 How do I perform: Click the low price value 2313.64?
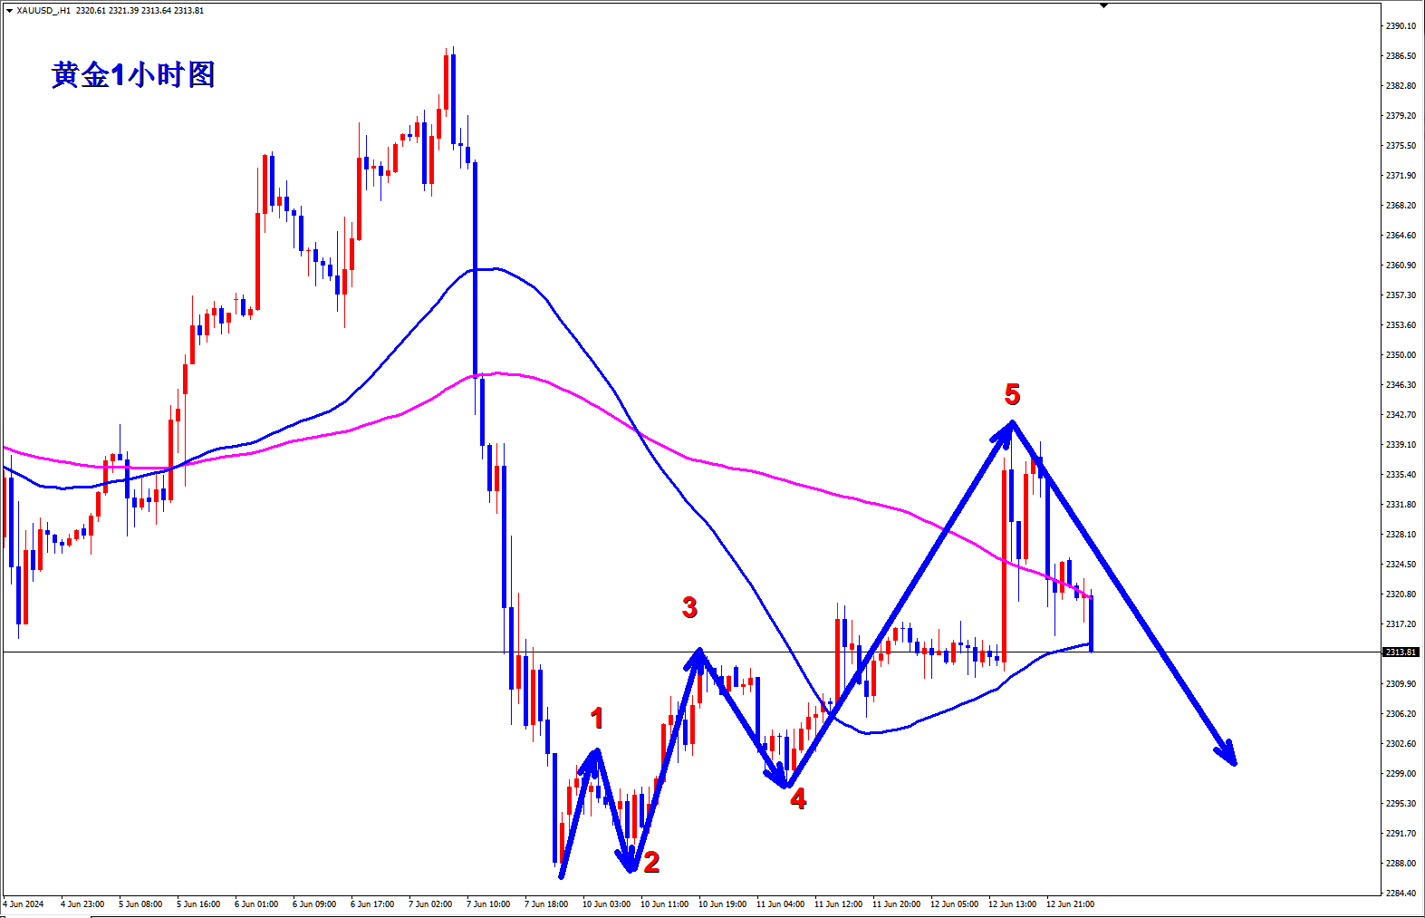[x=156, y=11]
